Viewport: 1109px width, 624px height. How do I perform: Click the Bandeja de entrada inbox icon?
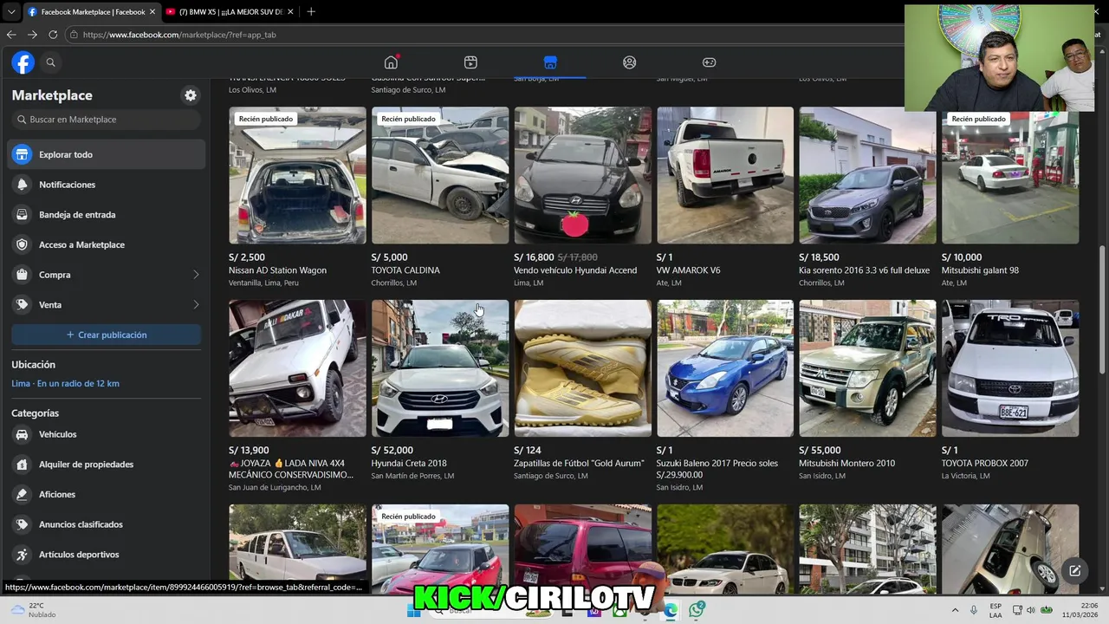[x=22, y=215]
